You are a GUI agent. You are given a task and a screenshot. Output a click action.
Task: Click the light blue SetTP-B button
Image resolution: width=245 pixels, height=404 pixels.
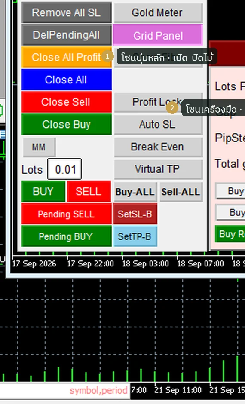click(x=135, y=236)
